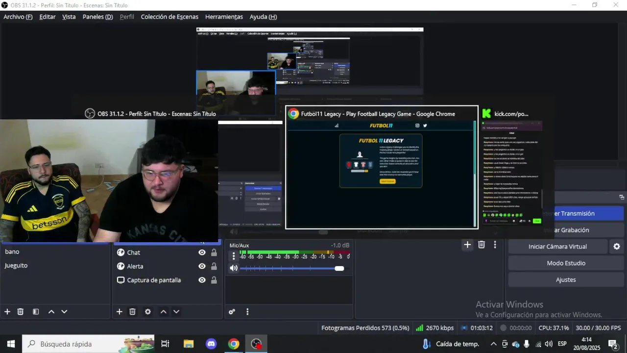
Task: Open virtual camera settings gear
Action: [x=617, y=247]
